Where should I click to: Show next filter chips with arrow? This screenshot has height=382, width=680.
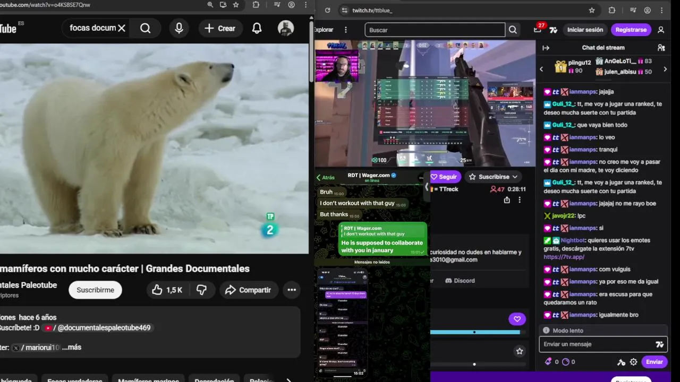[x=288, y=380]
